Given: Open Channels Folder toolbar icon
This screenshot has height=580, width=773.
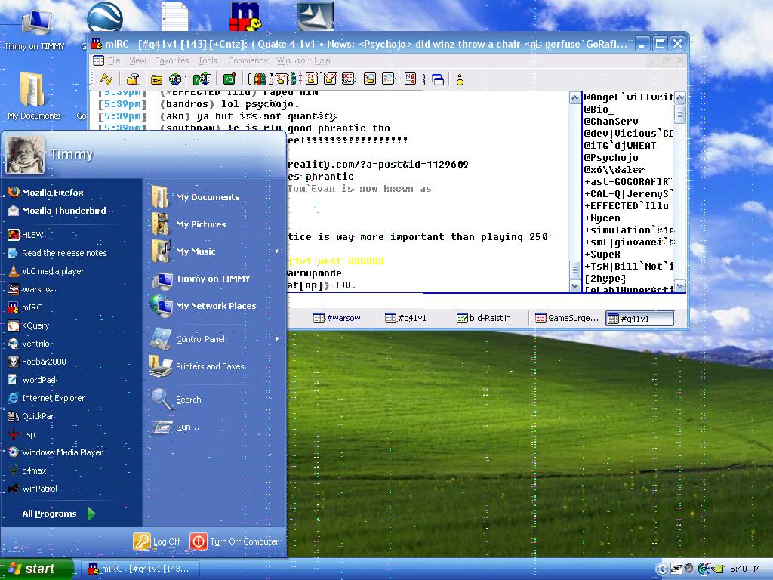Looking at the screenshot, I should click(157, 79).
